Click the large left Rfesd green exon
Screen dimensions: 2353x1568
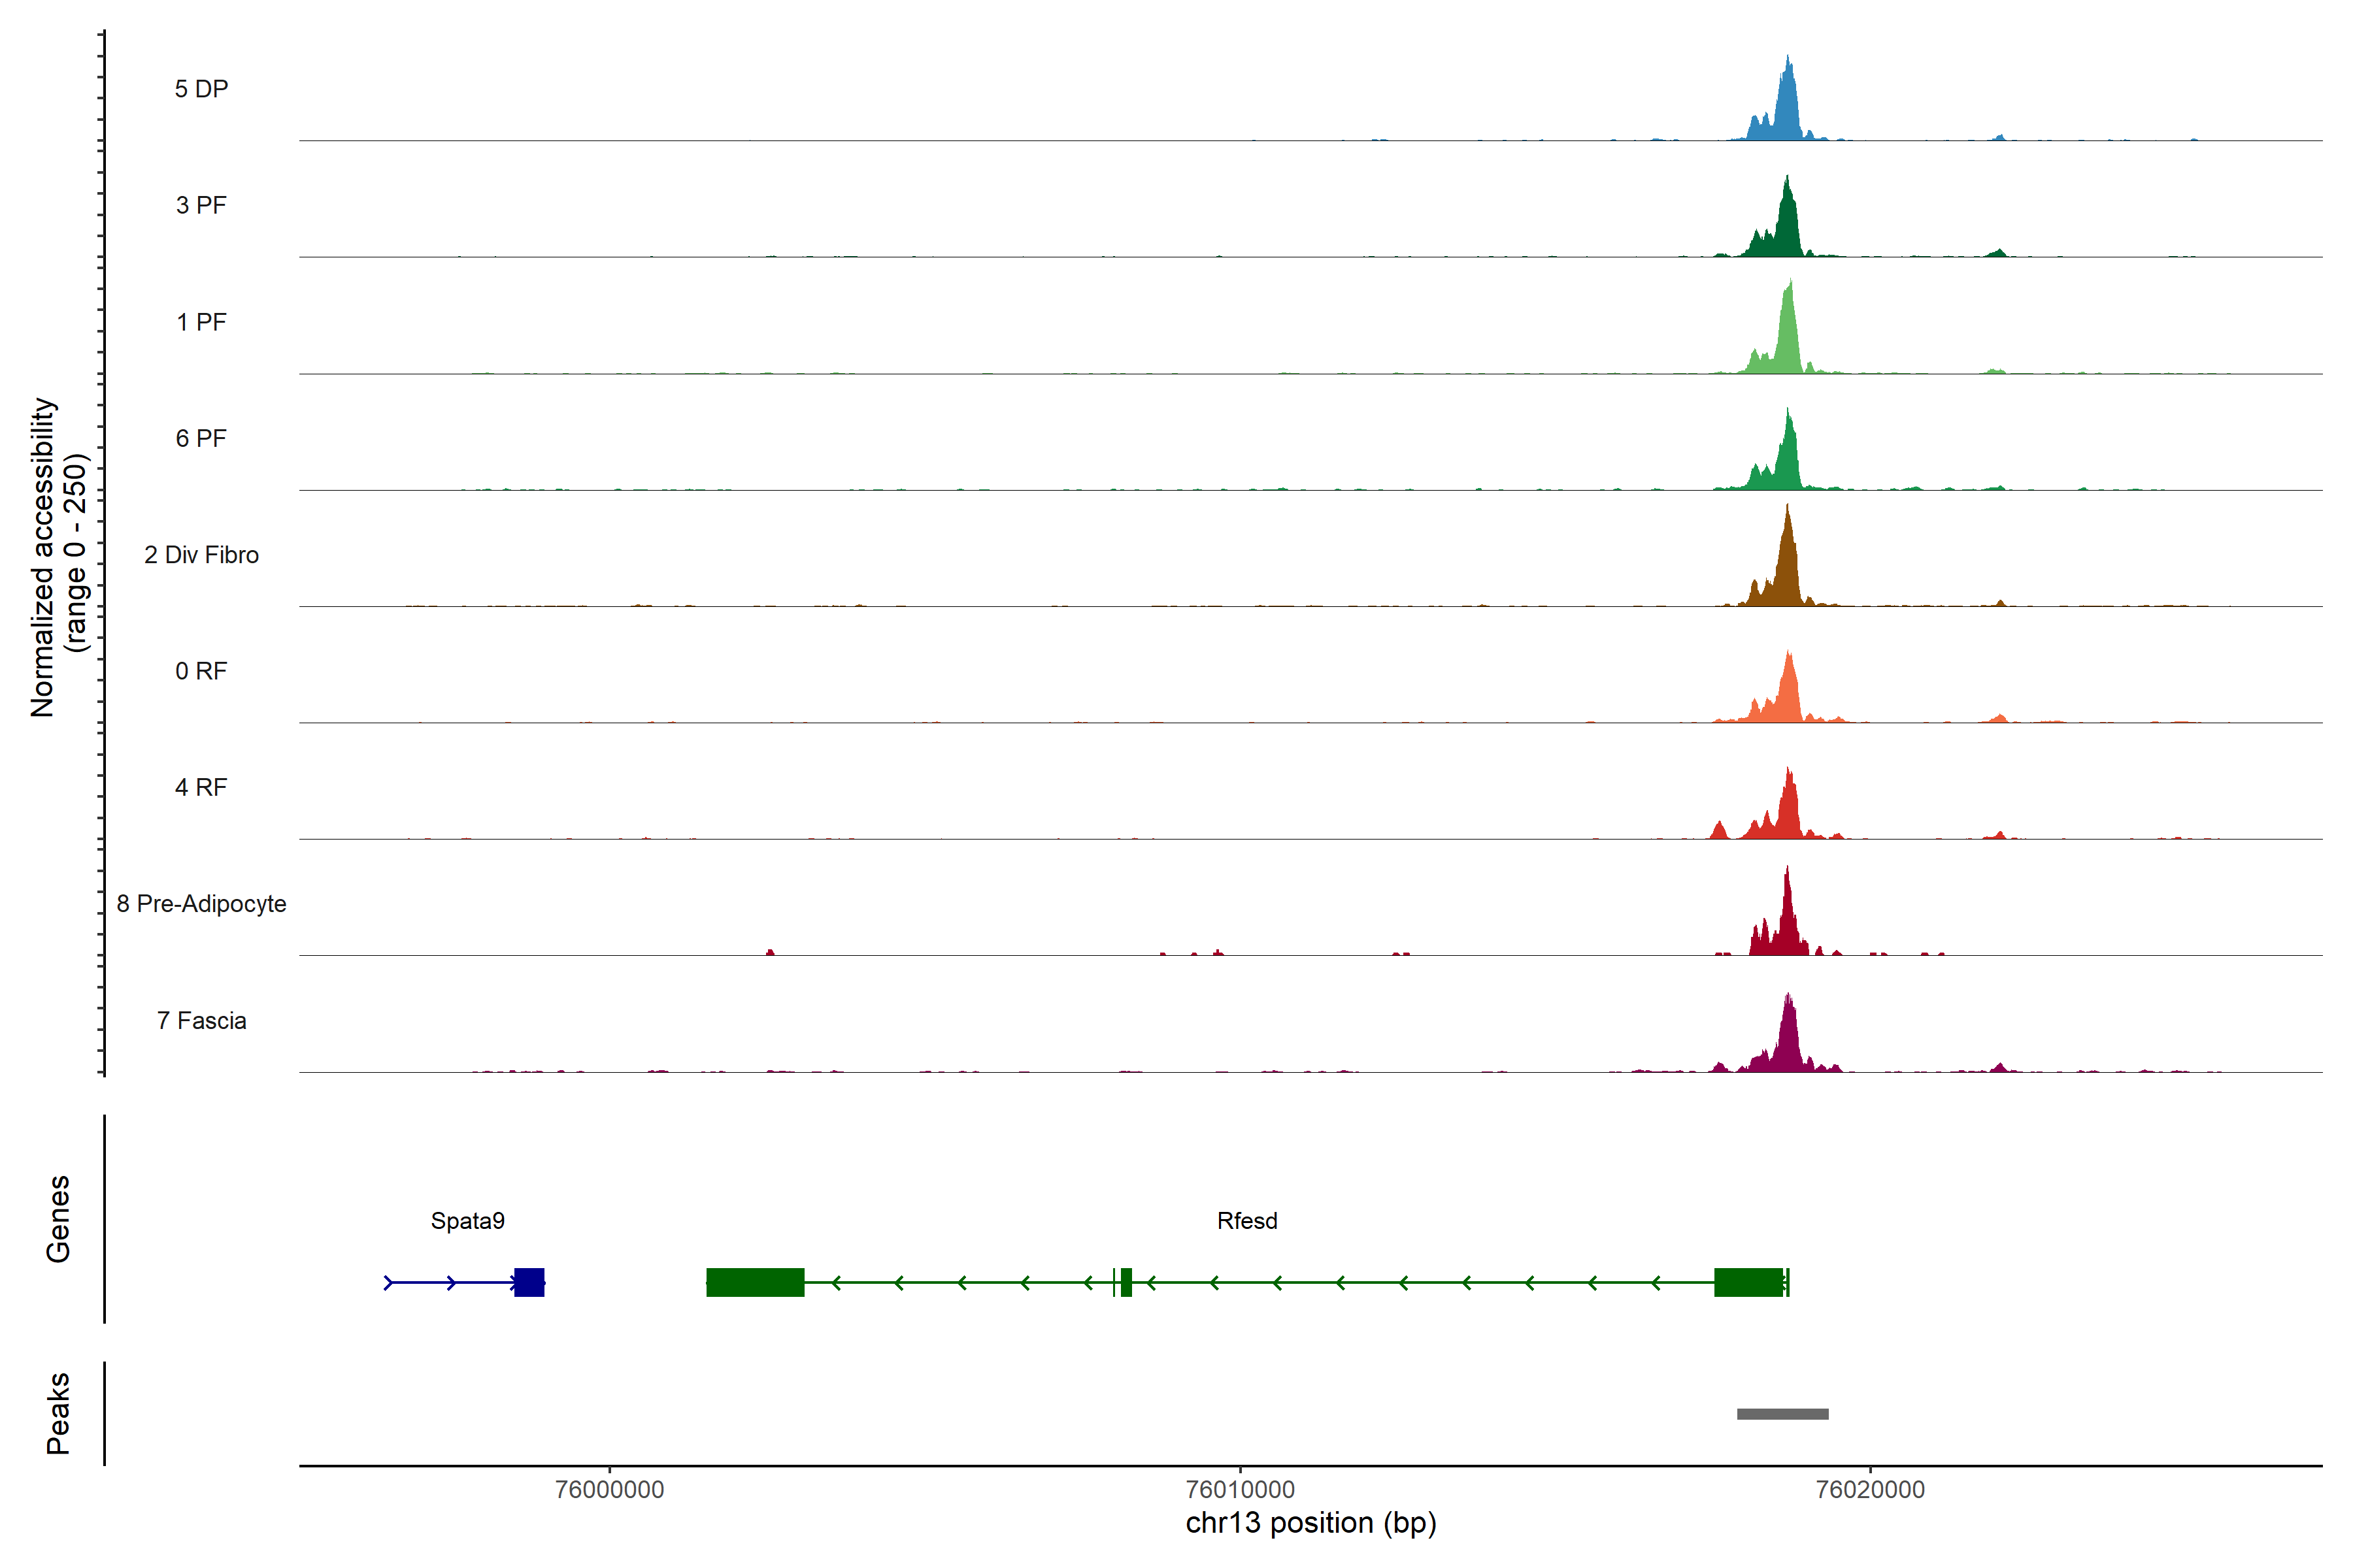tap(756, 1282)
